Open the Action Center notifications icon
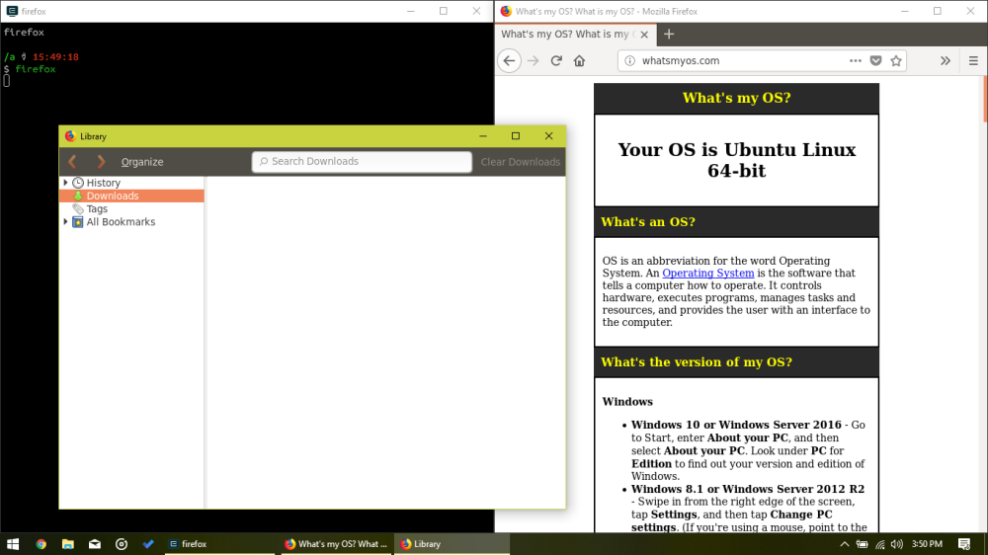Viewport: 988px width, 555px height. [964, 544]
